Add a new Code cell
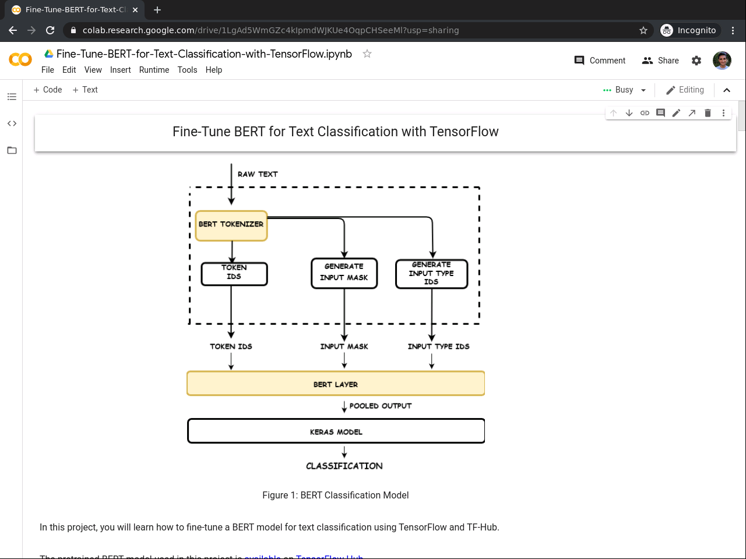This screenshot has height=559, width=746. pyautogui.click(x=48, y=90)
